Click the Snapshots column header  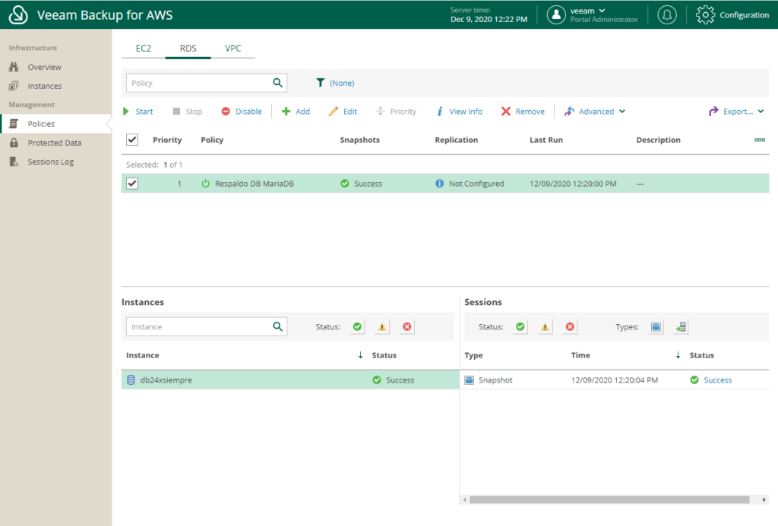[x=359, y=140]
